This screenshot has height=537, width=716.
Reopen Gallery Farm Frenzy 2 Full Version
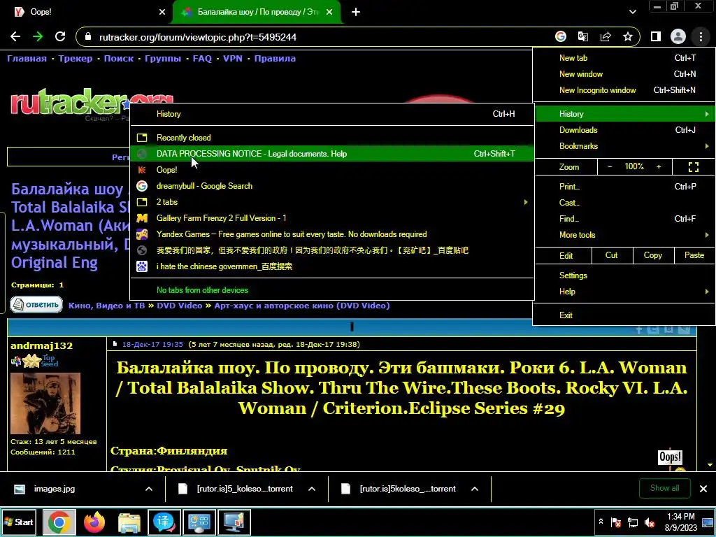click(332, 218)
